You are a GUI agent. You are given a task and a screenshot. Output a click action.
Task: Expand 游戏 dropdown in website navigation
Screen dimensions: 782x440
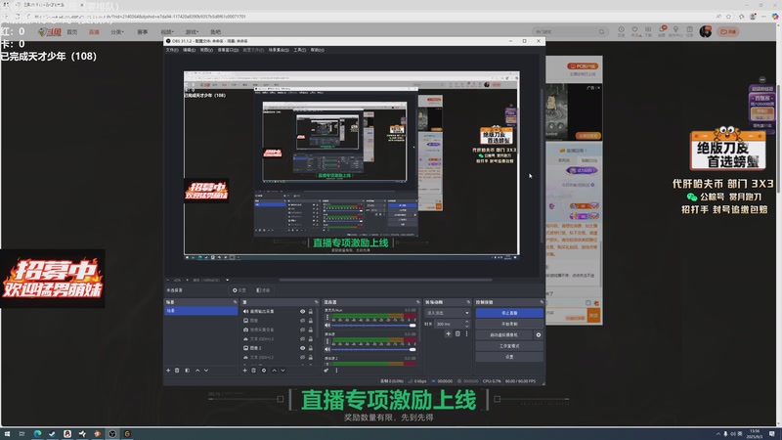coord(192,32)
